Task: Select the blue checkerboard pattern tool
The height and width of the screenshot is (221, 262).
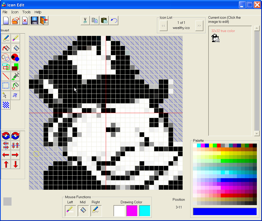Action: pyautogui.click(x=6, y=105)
